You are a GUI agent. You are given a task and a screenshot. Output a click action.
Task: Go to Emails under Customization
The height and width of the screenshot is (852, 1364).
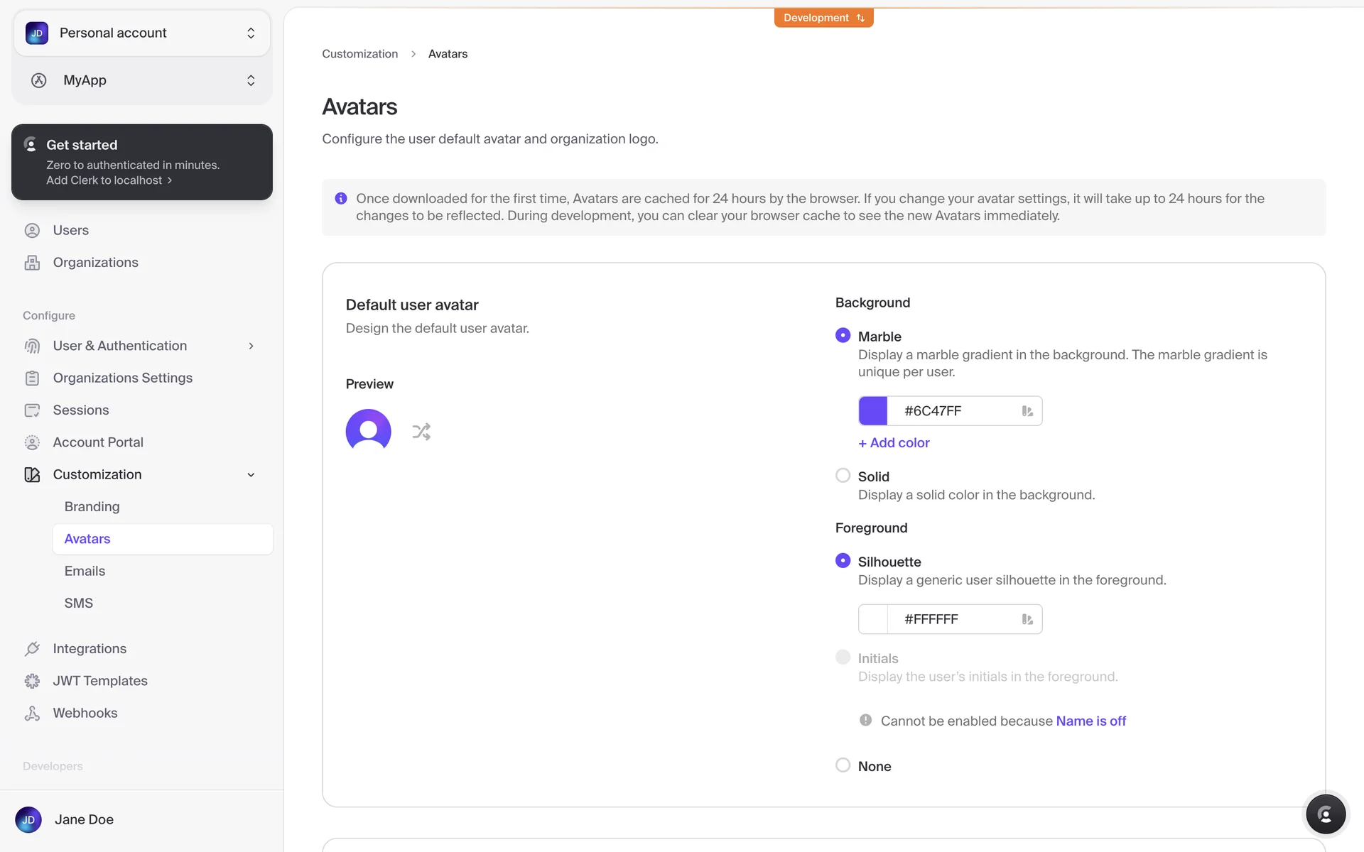[x=85, y=572]
